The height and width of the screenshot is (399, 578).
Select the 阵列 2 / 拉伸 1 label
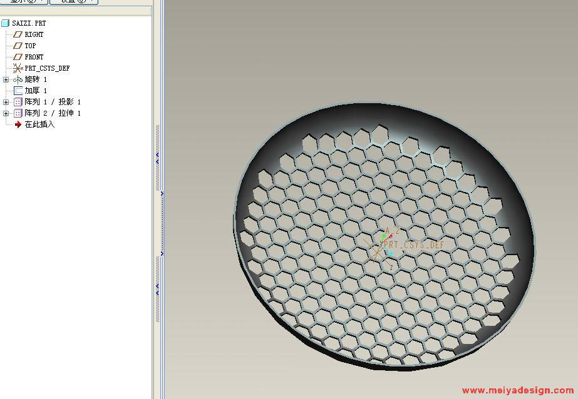coord(53,113)
